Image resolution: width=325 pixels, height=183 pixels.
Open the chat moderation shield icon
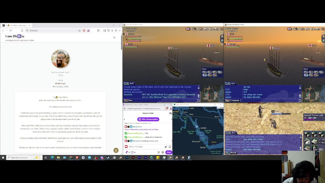click(x=159, y=152)
